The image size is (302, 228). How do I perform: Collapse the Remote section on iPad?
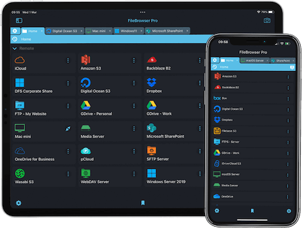14,48
